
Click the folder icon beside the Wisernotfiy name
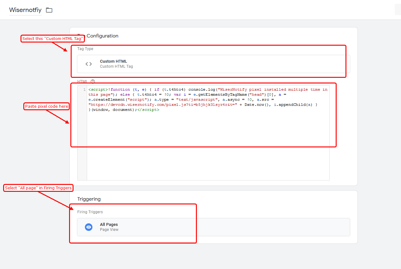[x=49, y=10]
